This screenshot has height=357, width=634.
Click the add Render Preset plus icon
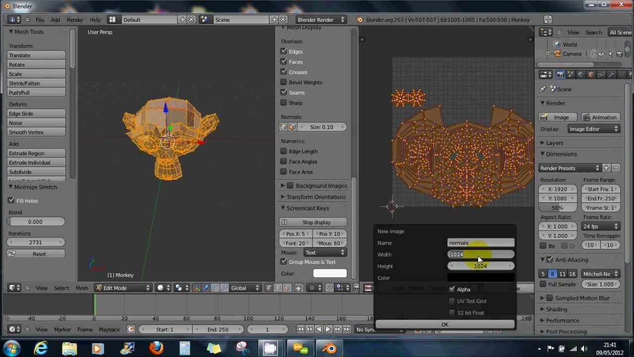tap(606, 168)
